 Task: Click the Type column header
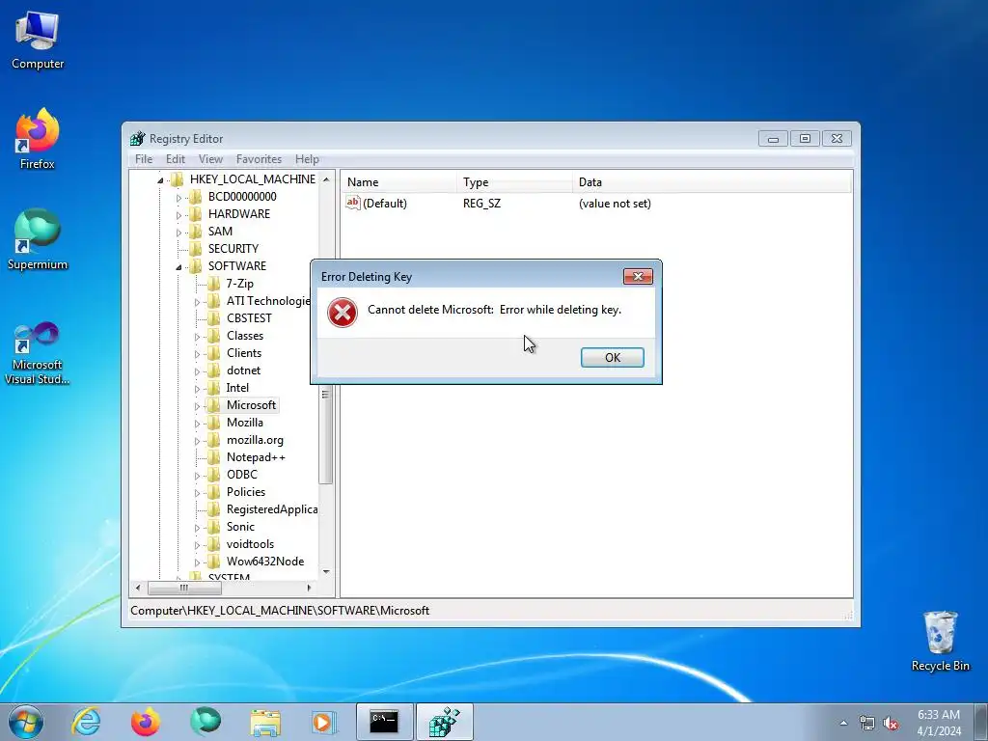point(515,182)
